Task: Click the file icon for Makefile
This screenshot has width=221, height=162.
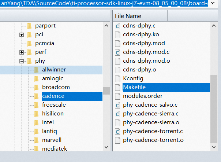Action: (x=117, y=88)
